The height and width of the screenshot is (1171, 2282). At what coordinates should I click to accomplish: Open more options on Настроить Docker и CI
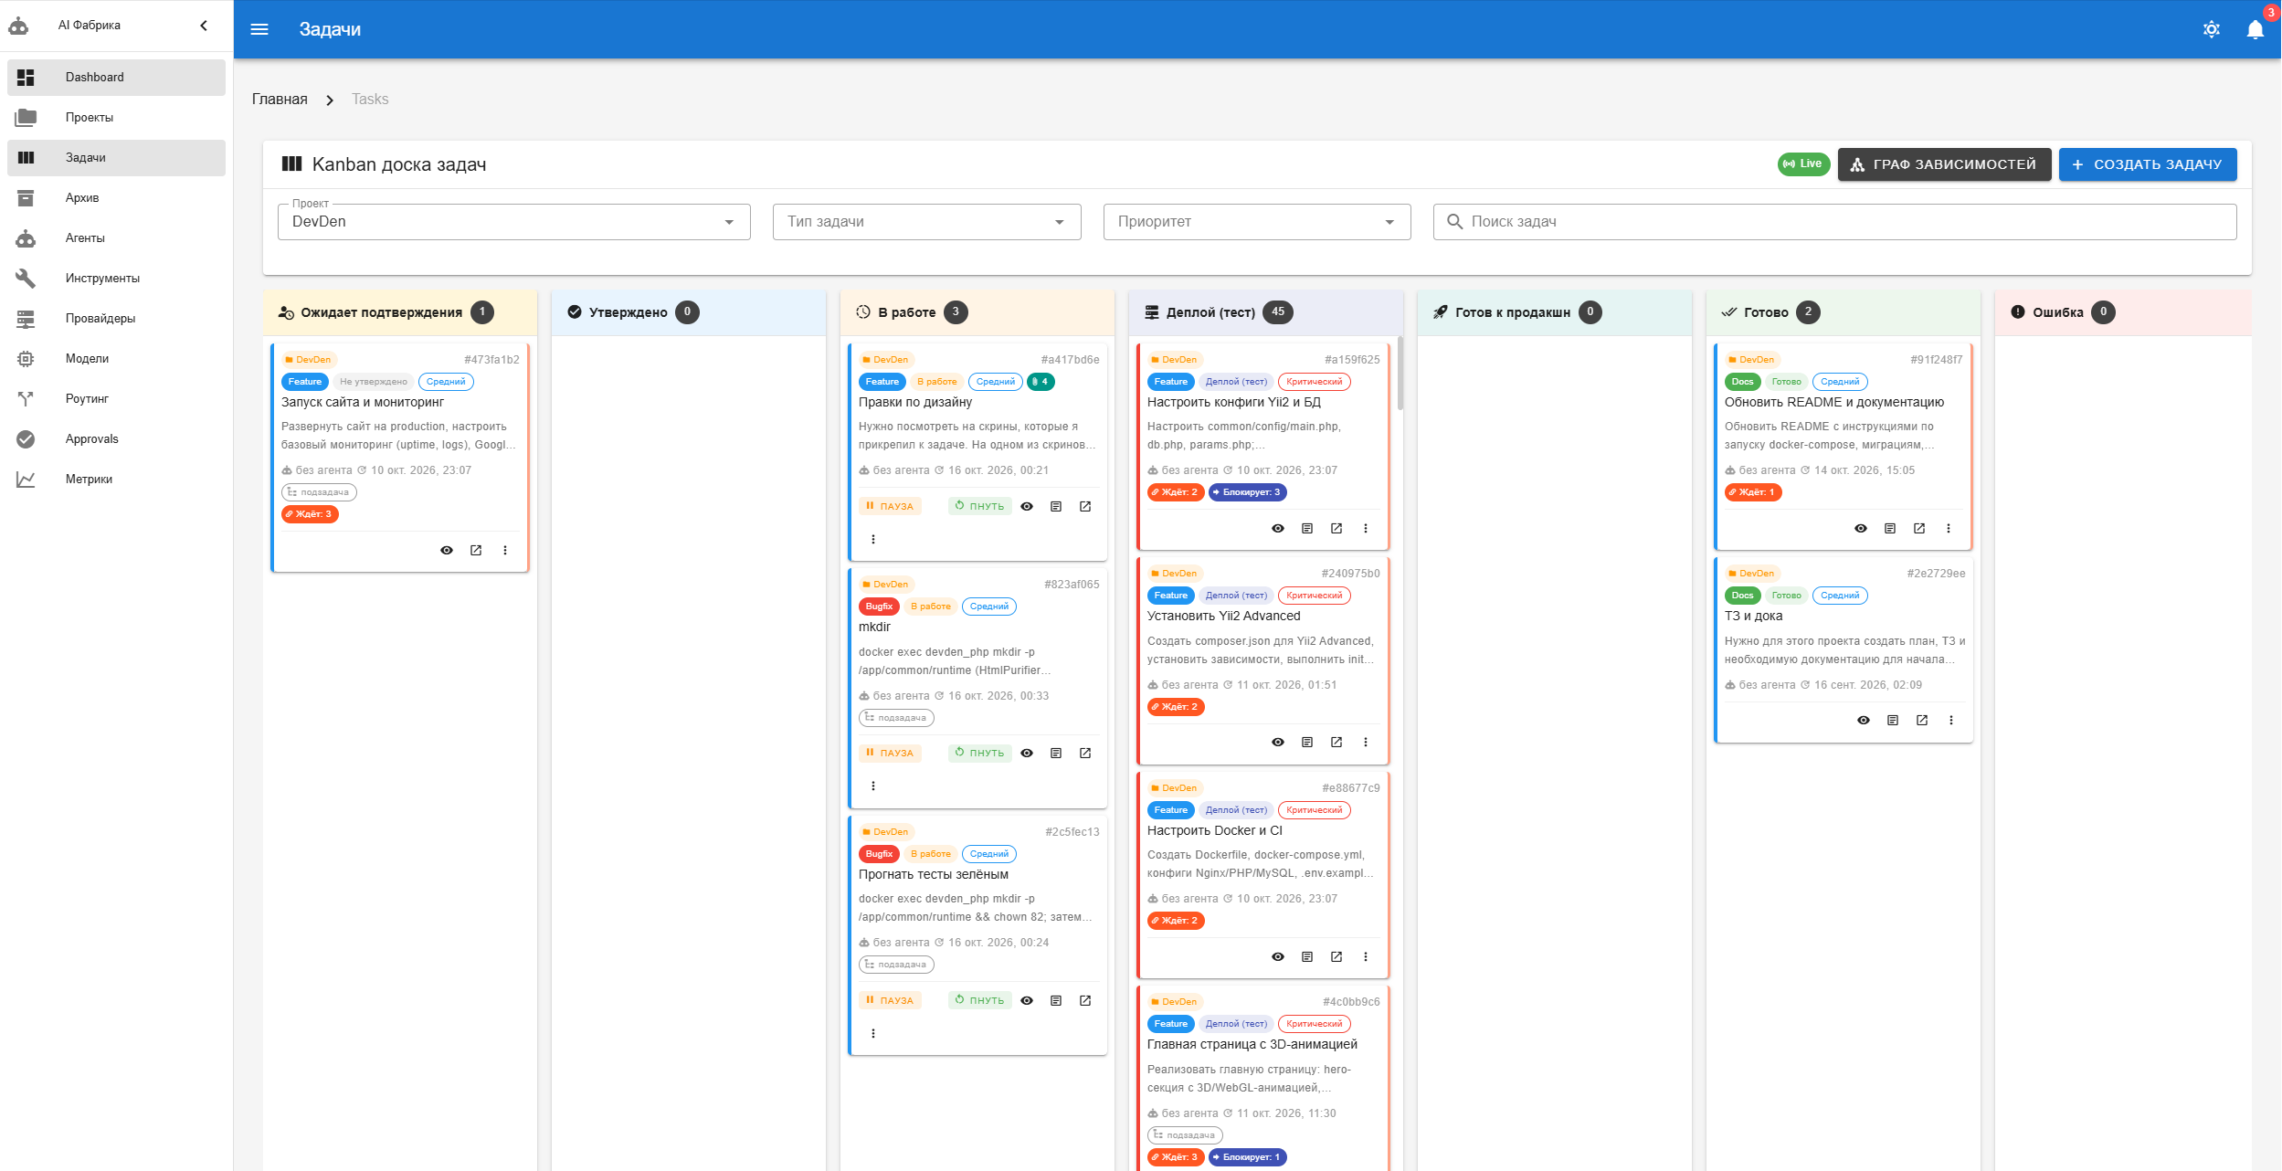pos(1366,957)
